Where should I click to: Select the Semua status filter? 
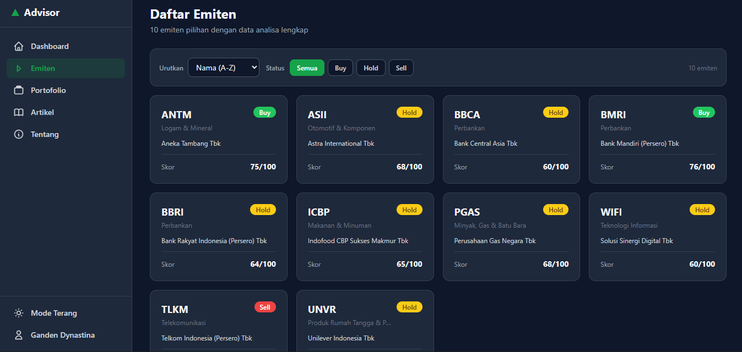pyautogui.click(x=307, y=68)
